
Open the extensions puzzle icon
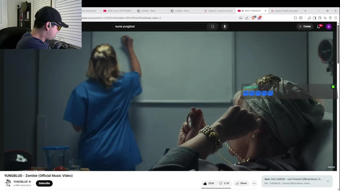coord(295,18)
